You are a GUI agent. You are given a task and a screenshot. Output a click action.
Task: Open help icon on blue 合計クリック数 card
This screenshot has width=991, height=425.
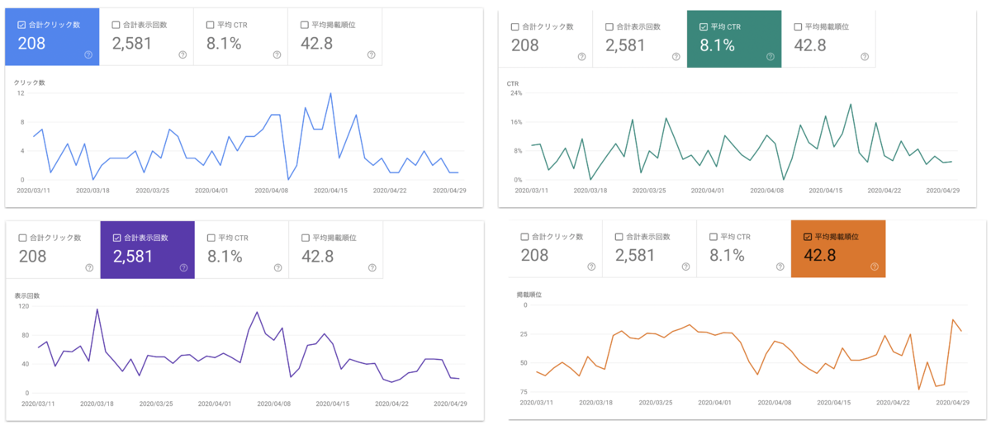coord(88,55)
